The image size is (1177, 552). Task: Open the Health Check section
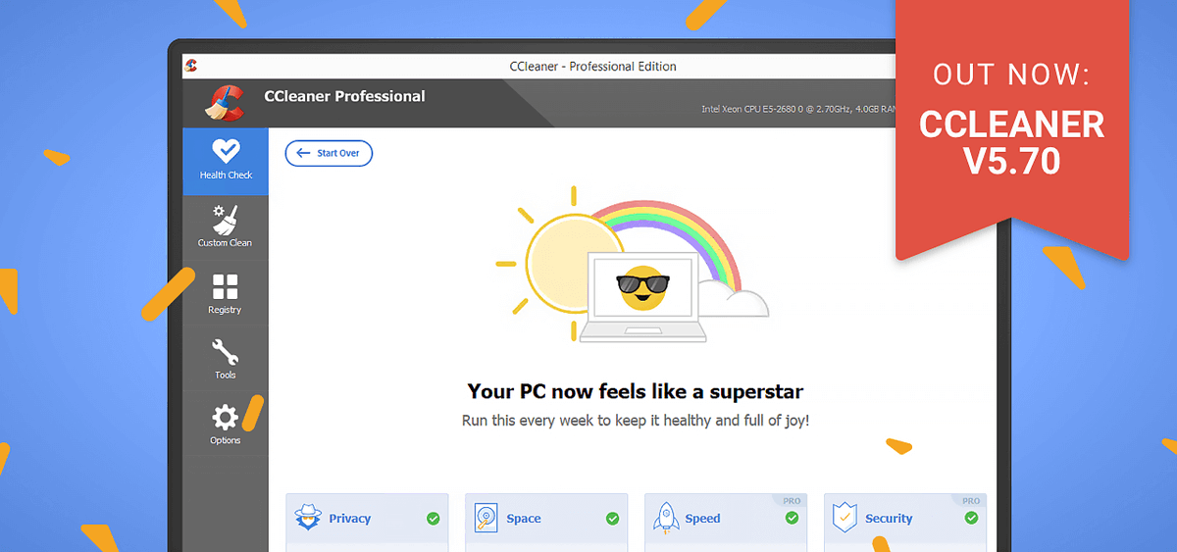[x=226, y=162]
